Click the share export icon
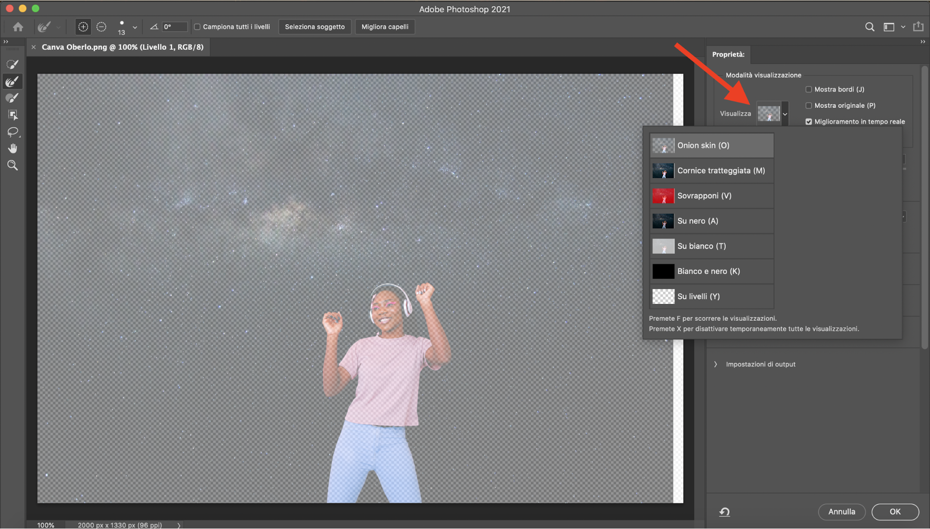The image size is (930, 529). coord(918,26)
